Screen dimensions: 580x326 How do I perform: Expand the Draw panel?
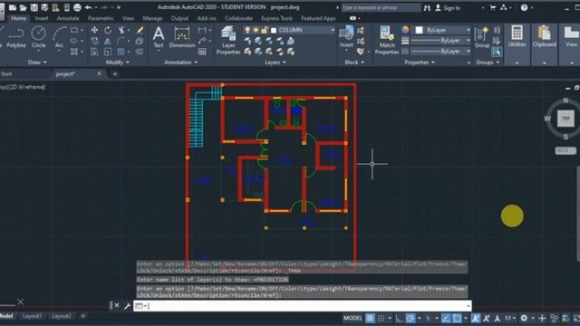37,62
